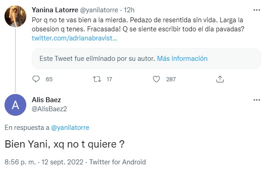Open the 12h tweet timestamp

tap(129, 10)
